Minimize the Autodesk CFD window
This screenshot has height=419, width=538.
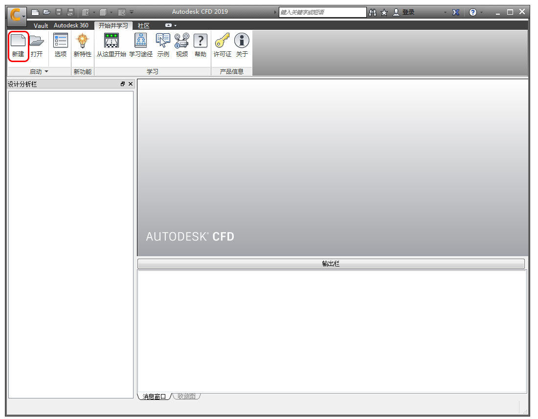[x=498, y=13]
